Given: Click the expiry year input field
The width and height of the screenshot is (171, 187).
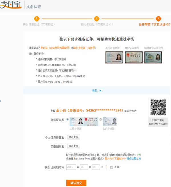Looking at the screenshot, I should [71, 167].
